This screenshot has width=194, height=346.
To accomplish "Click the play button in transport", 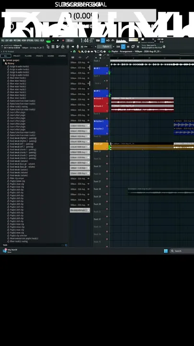I will (53, 40).
